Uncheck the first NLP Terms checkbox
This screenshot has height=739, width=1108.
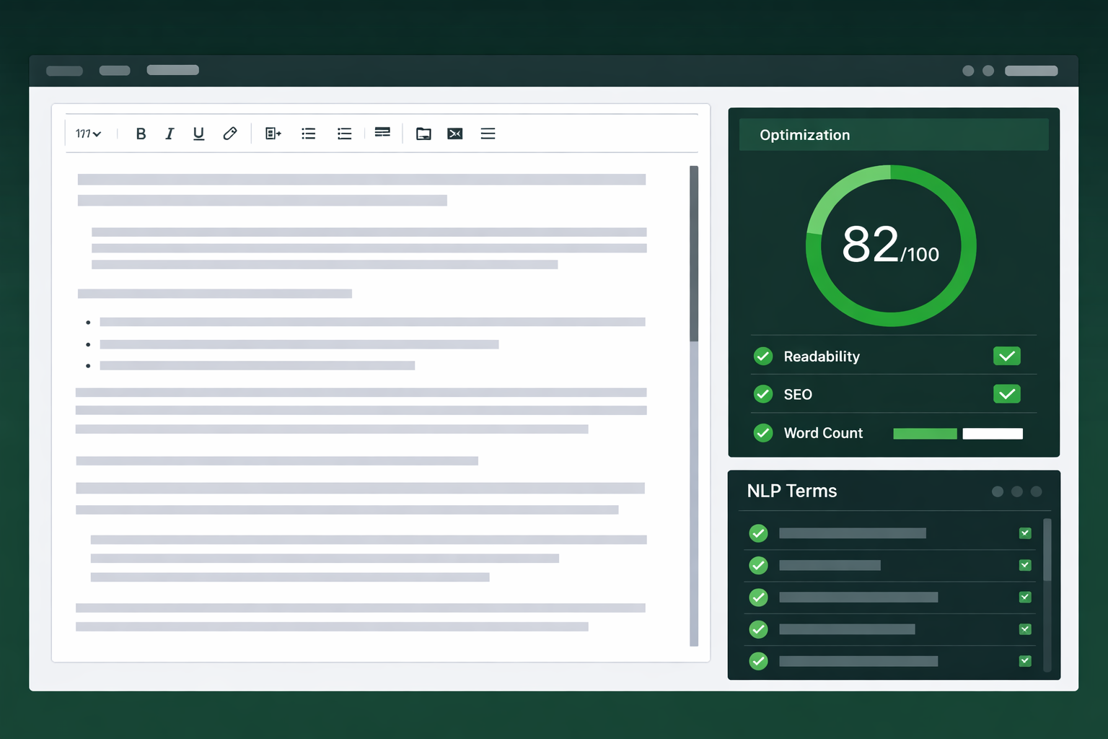tap(1024, 533)
